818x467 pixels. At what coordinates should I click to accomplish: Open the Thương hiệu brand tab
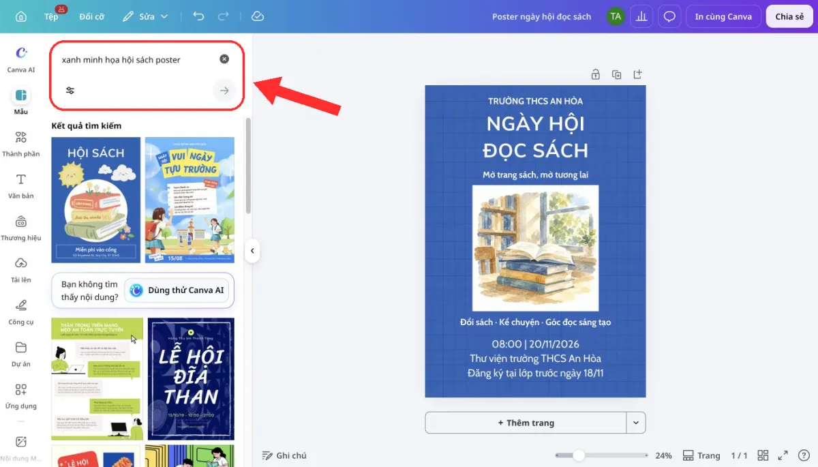point(21,228)
